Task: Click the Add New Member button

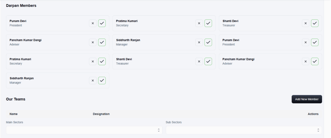Action: point(307,99)
